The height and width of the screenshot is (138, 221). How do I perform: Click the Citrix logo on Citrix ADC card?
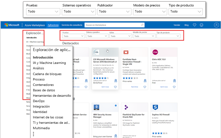[x=155, y=52]
